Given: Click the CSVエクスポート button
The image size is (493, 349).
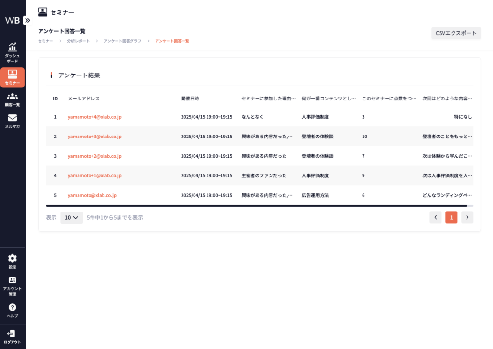Looking at the screenshot, I should pyautogui.click(x=456, y=33).
